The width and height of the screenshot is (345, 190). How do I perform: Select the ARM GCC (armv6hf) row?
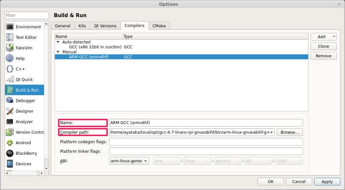(x=182, y=57)
